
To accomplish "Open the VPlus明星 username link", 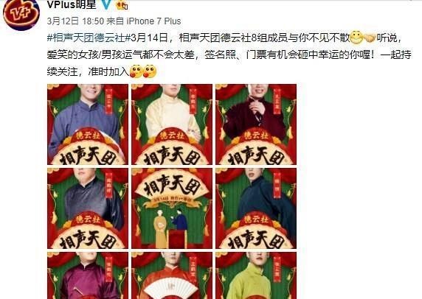I will point(72,4).
